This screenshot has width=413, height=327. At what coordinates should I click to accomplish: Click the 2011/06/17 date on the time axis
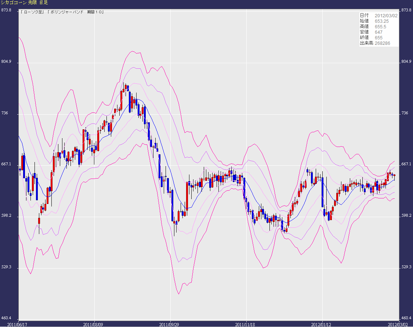(18, 324)
